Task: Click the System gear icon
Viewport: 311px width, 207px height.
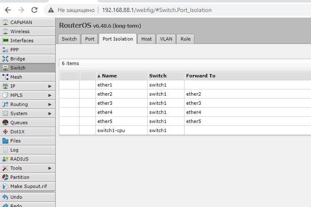Action: [5, 113]
